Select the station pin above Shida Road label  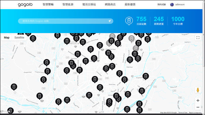[x=130, y=60]
